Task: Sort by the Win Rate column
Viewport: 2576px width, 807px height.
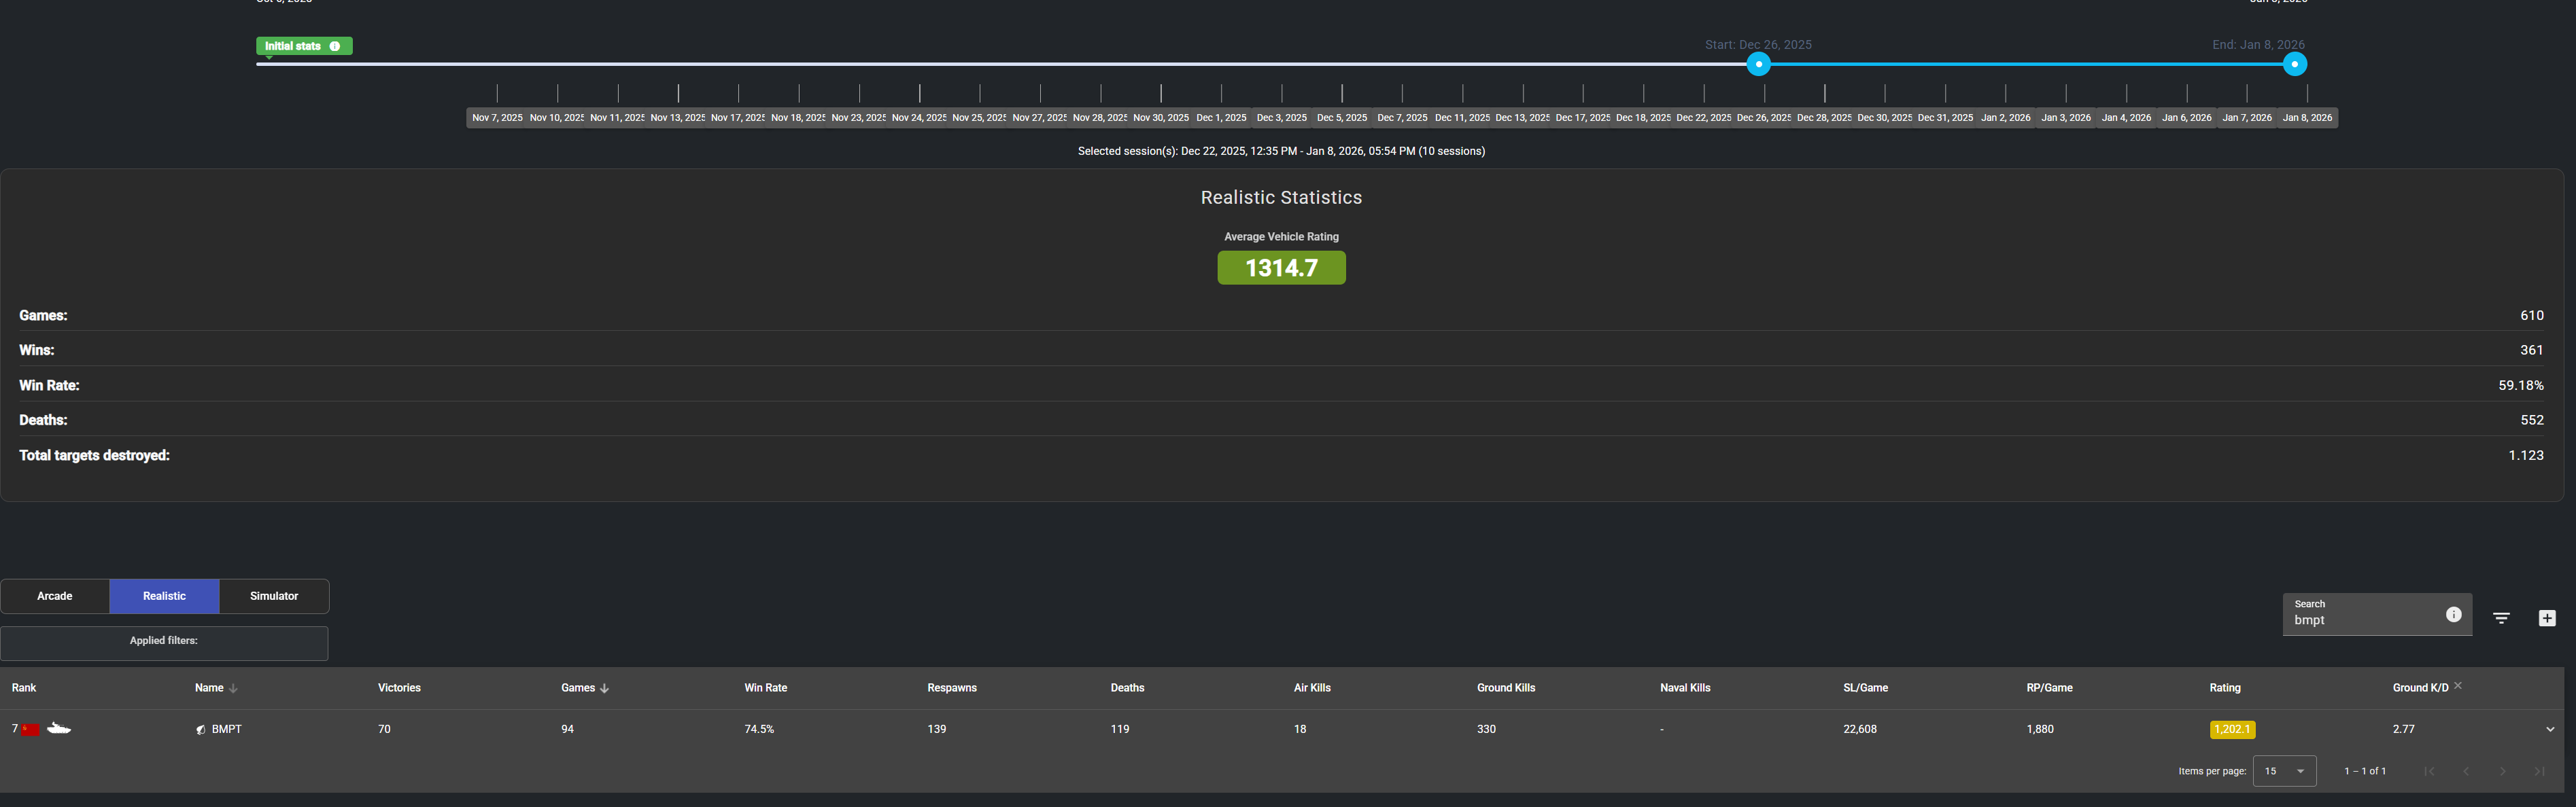Action: 765,688
